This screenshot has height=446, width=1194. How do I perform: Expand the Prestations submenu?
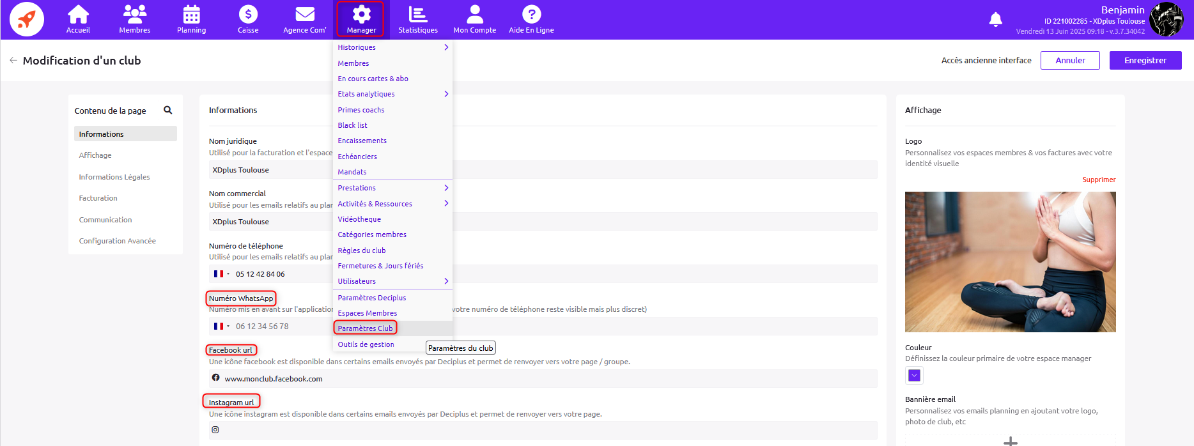tap(393, 188)
